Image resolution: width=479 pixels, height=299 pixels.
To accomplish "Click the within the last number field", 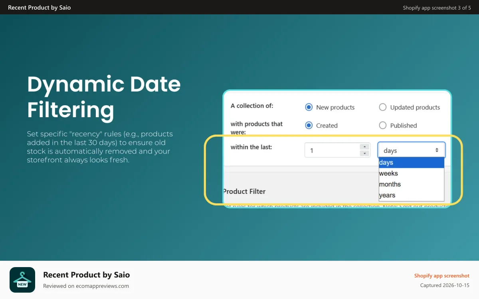I will tap(337, 150).
